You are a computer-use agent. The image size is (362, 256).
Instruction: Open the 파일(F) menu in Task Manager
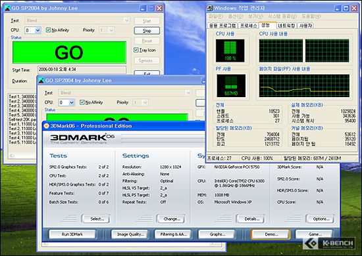(216, 16)
